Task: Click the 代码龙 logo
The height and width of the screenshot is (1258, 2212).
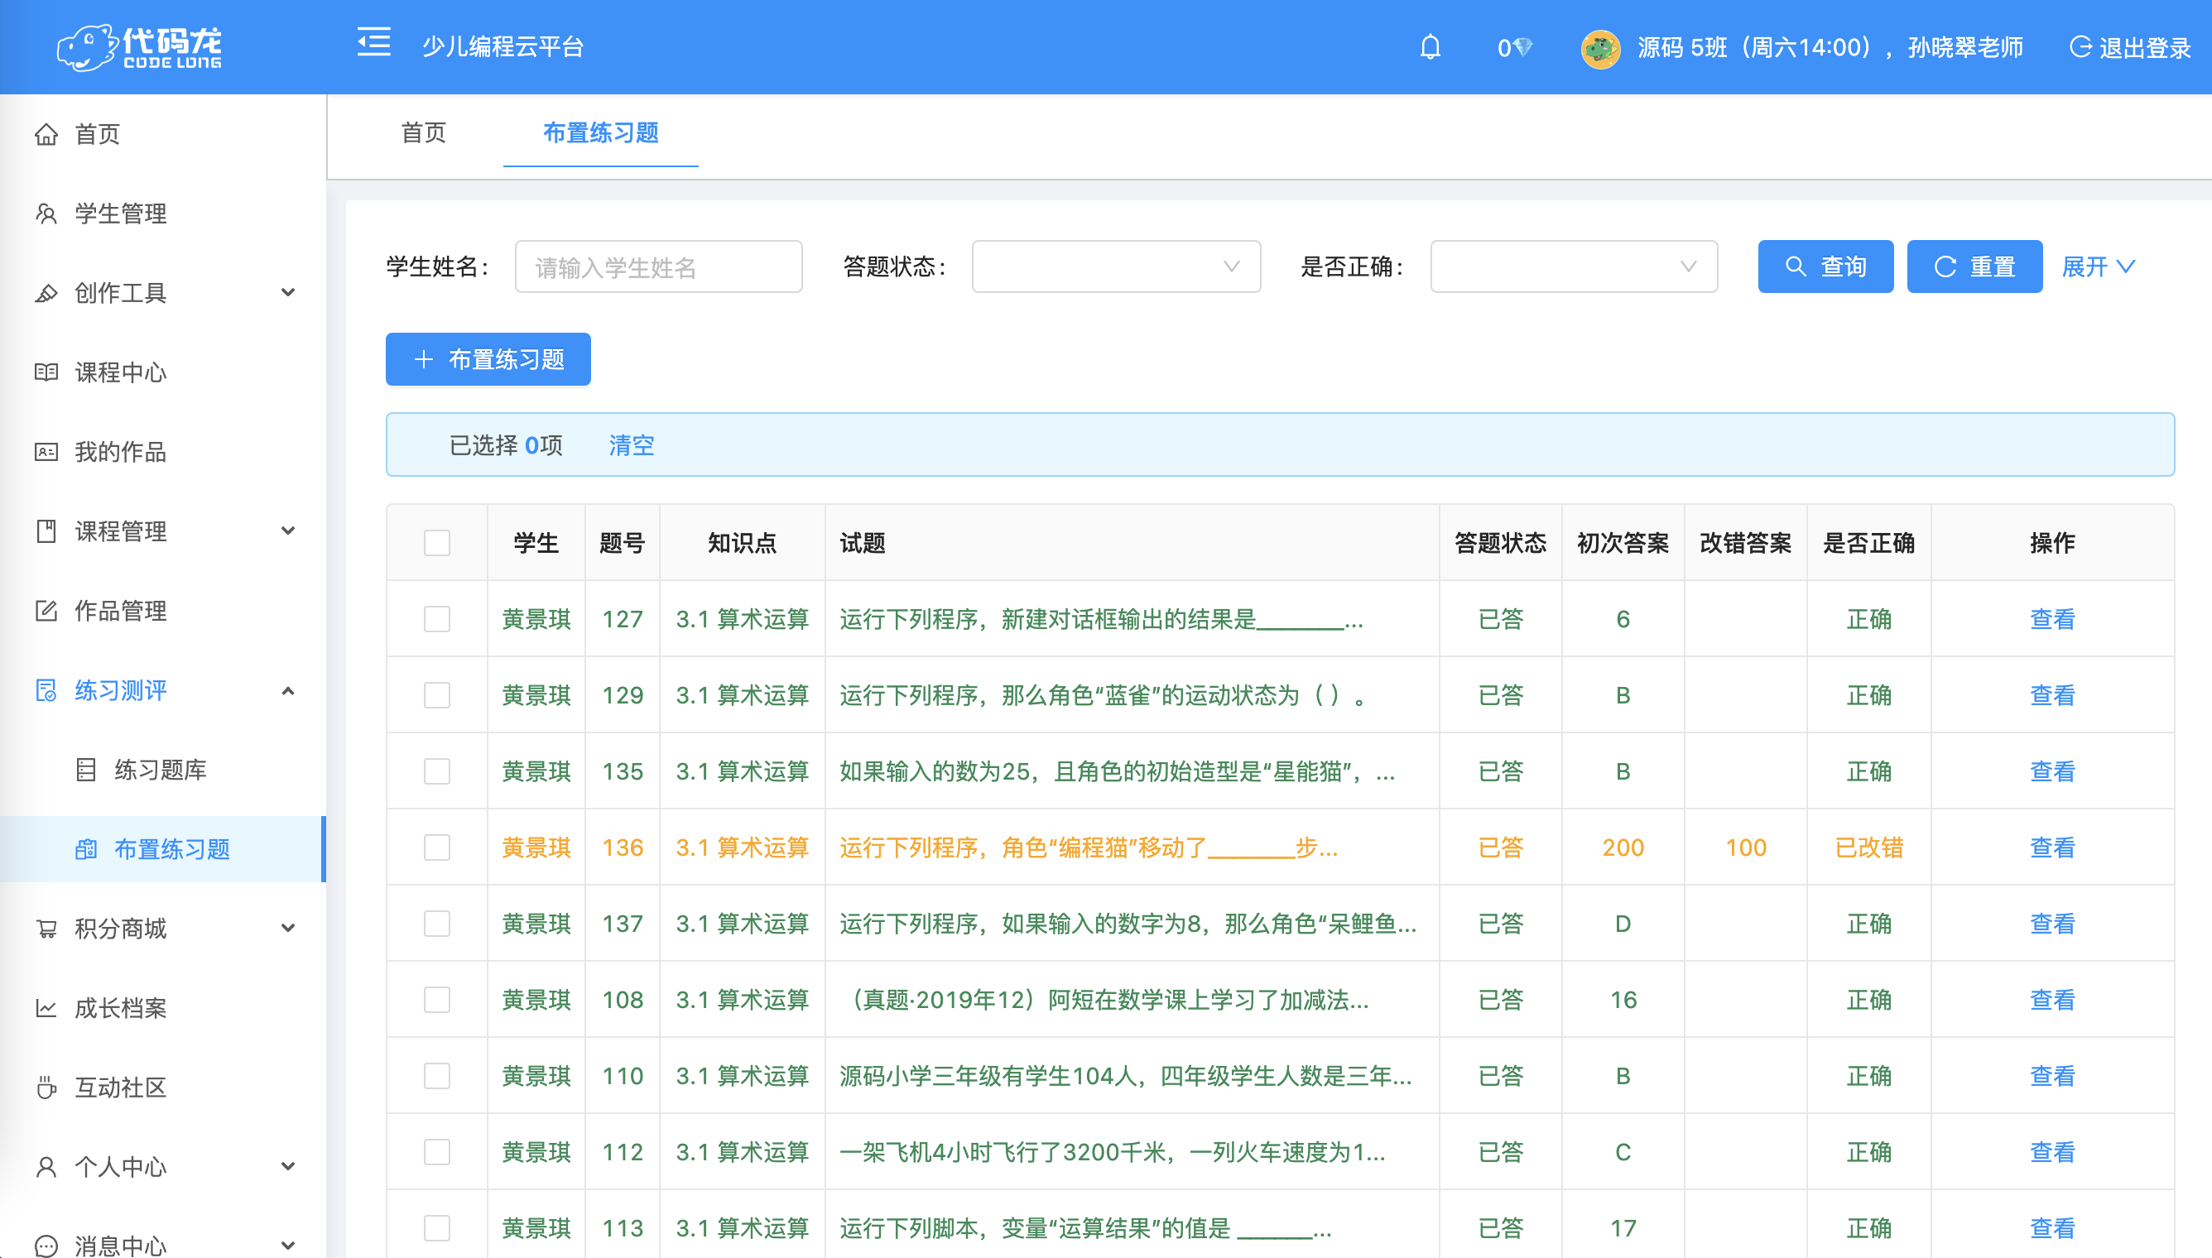Action: 140,46
